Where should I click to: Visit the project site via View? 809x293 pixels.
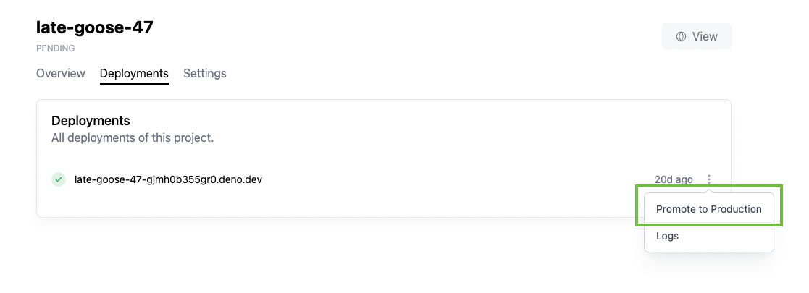(696, 37)
